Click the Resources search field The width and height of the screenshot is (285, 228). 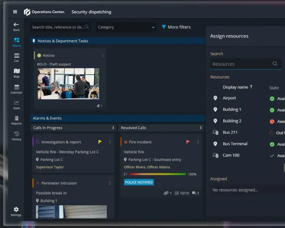(x=241, y=64)
